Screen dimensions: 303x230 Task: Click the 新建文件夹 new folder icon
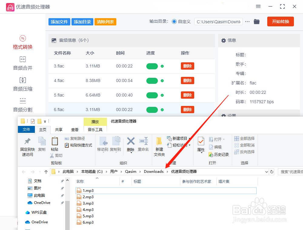tap(159, 141)
